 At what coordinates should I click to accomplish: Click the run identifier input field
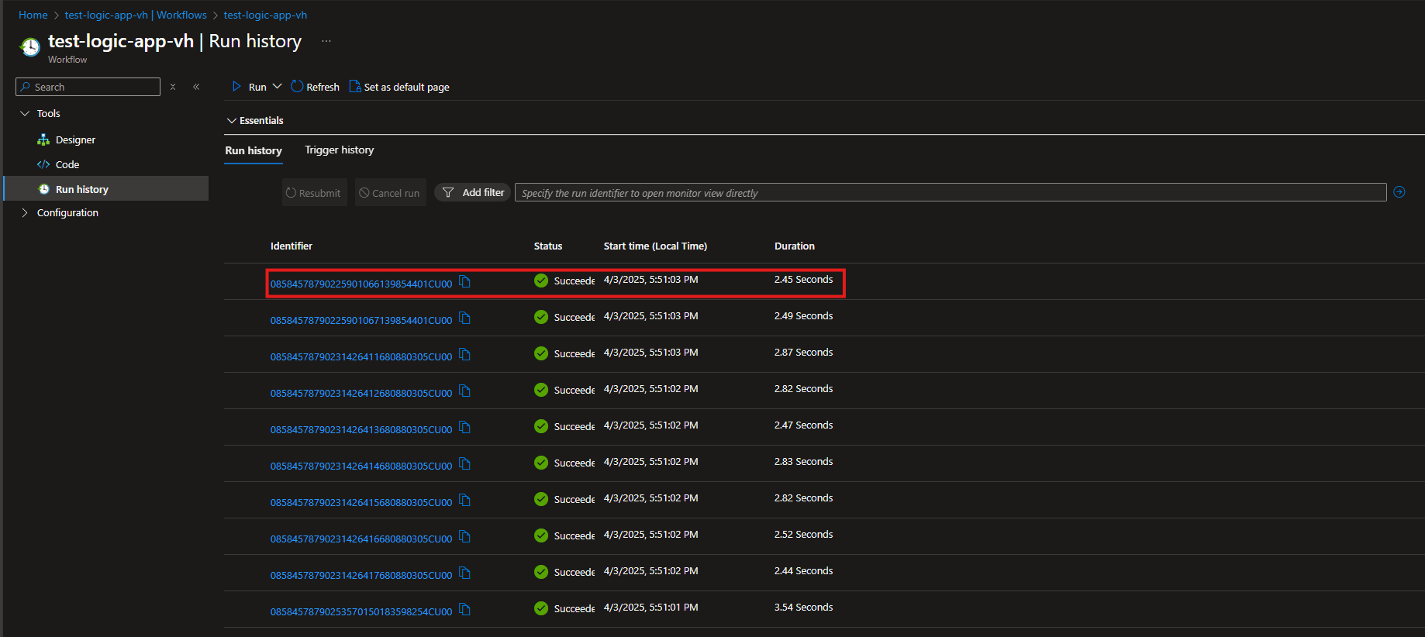pyautogui.click(x=950, y=193)
